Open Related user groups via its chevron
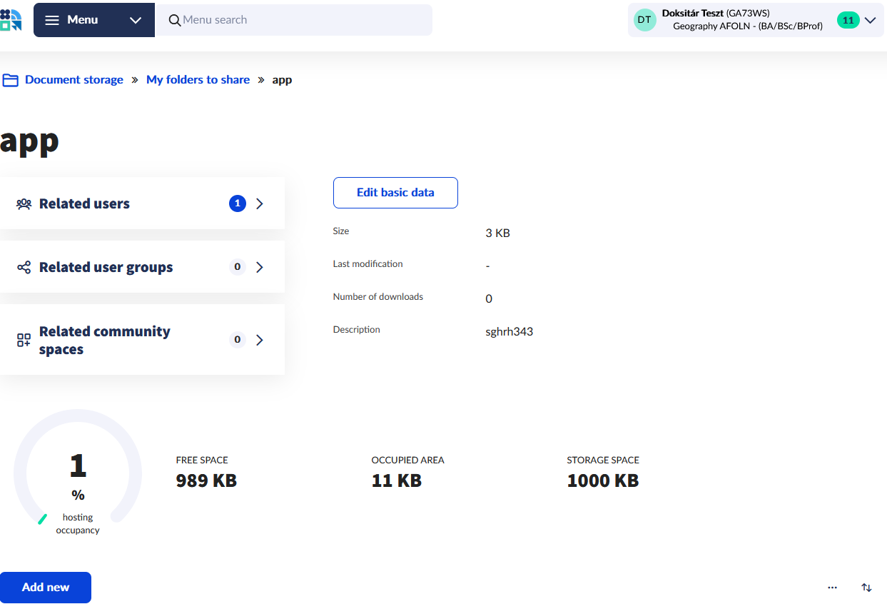 [x=260, y=267]
